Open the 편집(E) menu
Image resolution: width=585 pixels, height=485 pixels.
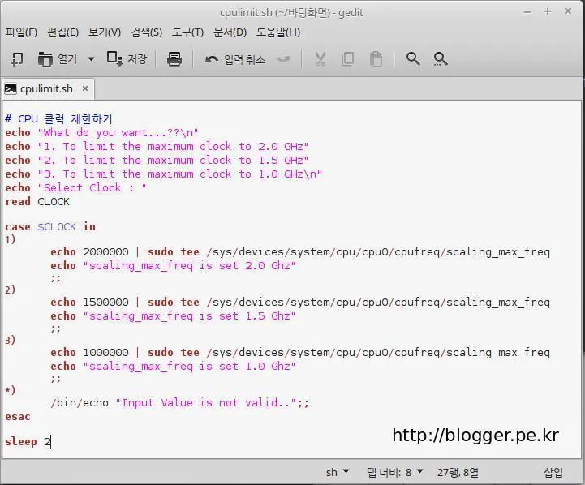click(x=62, y=32)
